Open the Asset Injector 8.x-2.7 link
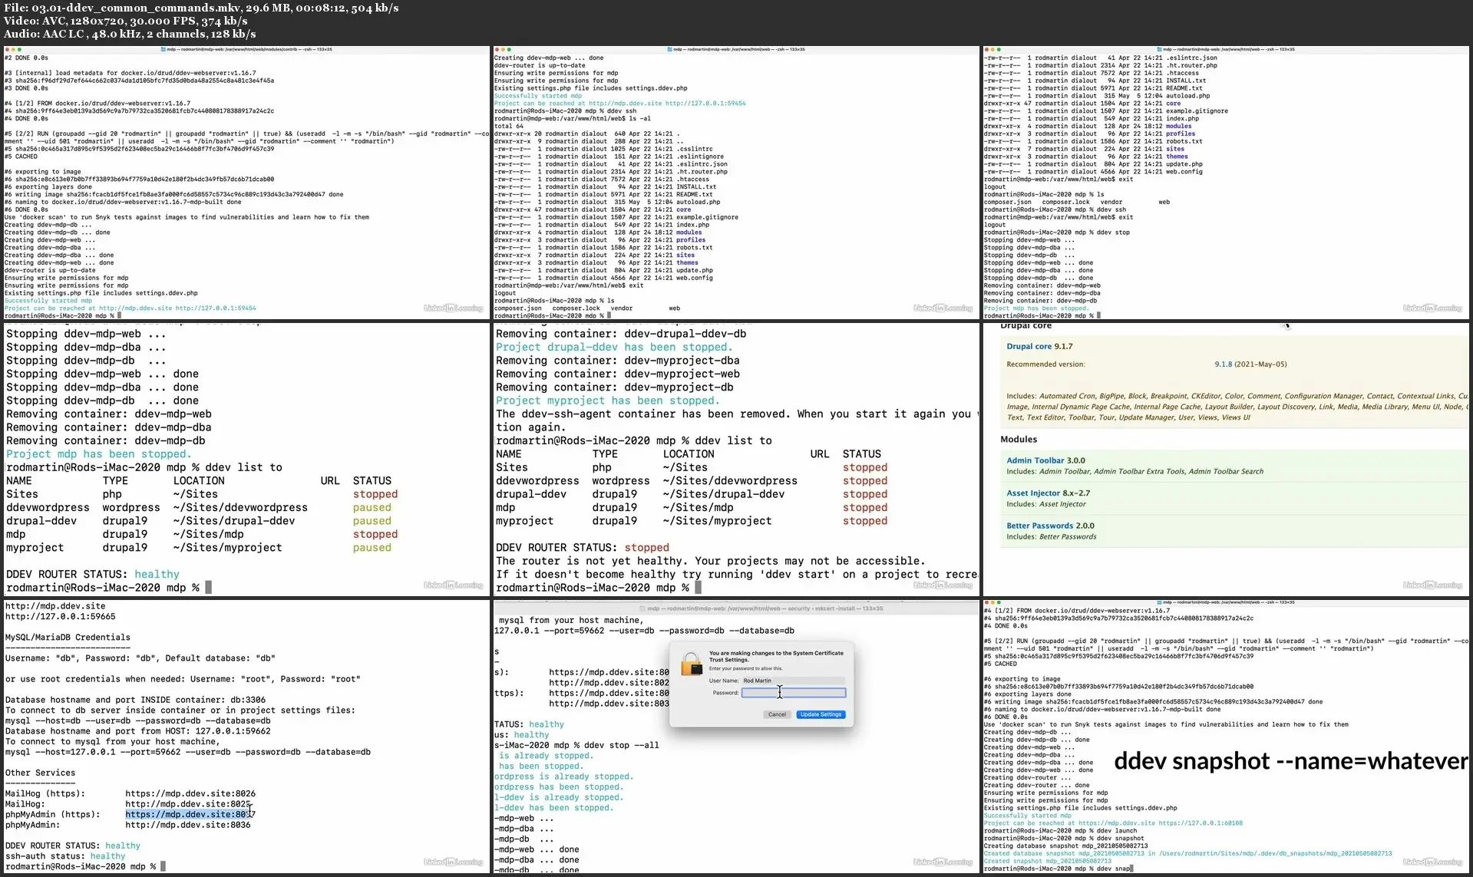 [1048, 493]
